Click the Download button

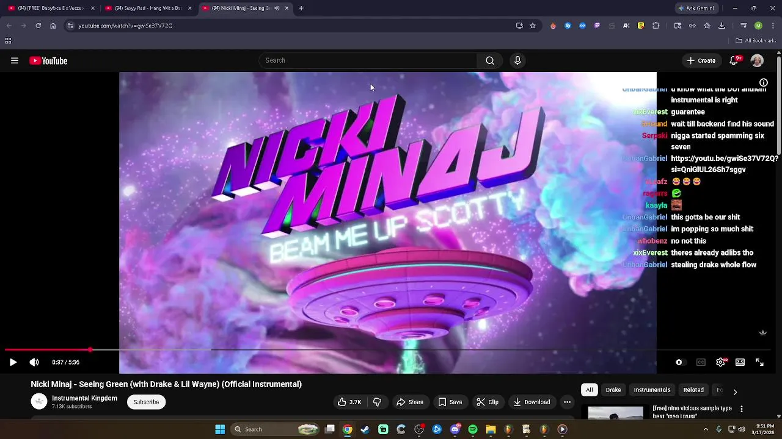point(532,402)
